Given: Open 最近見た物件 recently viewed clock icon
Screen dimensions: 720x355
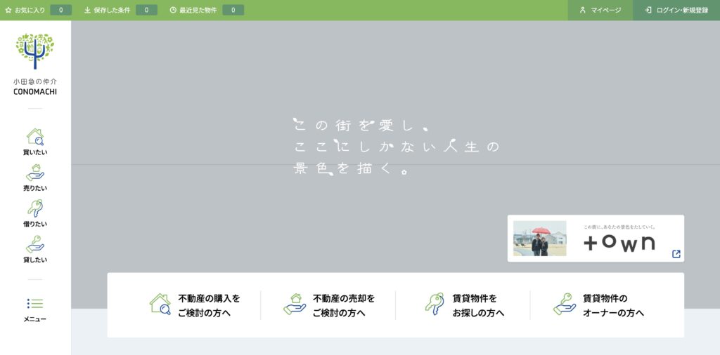Looking at the screenshot, I should tap(173, 10).
